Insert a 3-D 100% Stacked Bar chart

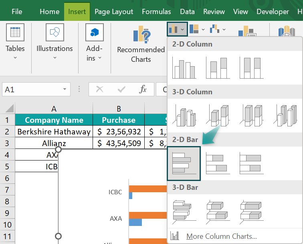click(251, 212)
